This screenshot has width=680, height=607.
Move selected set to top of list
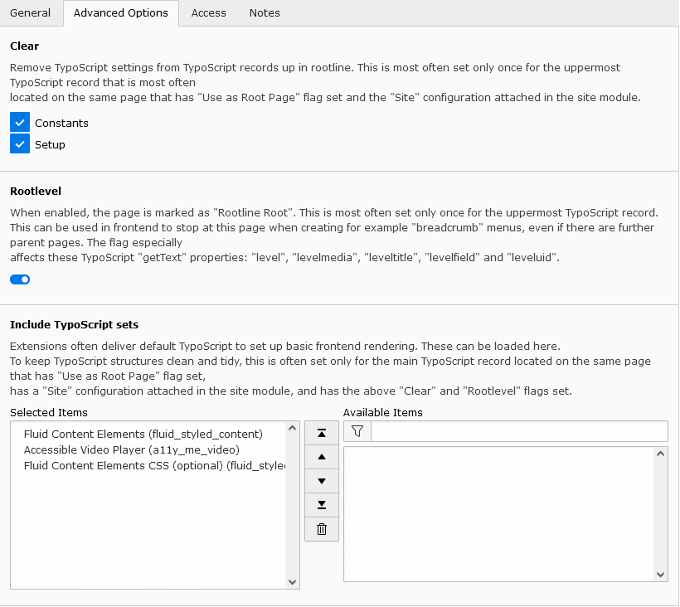[322, 433]
